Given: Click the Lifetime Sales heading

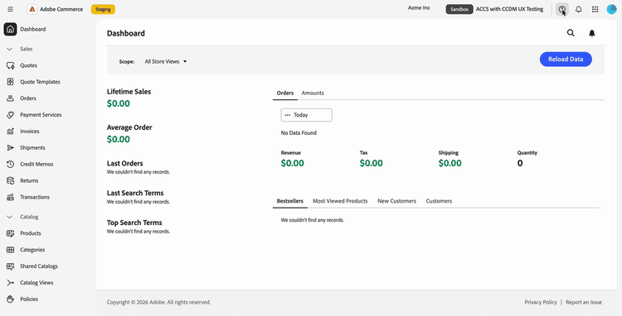Looking at the screenshot, I should (129, 92).
